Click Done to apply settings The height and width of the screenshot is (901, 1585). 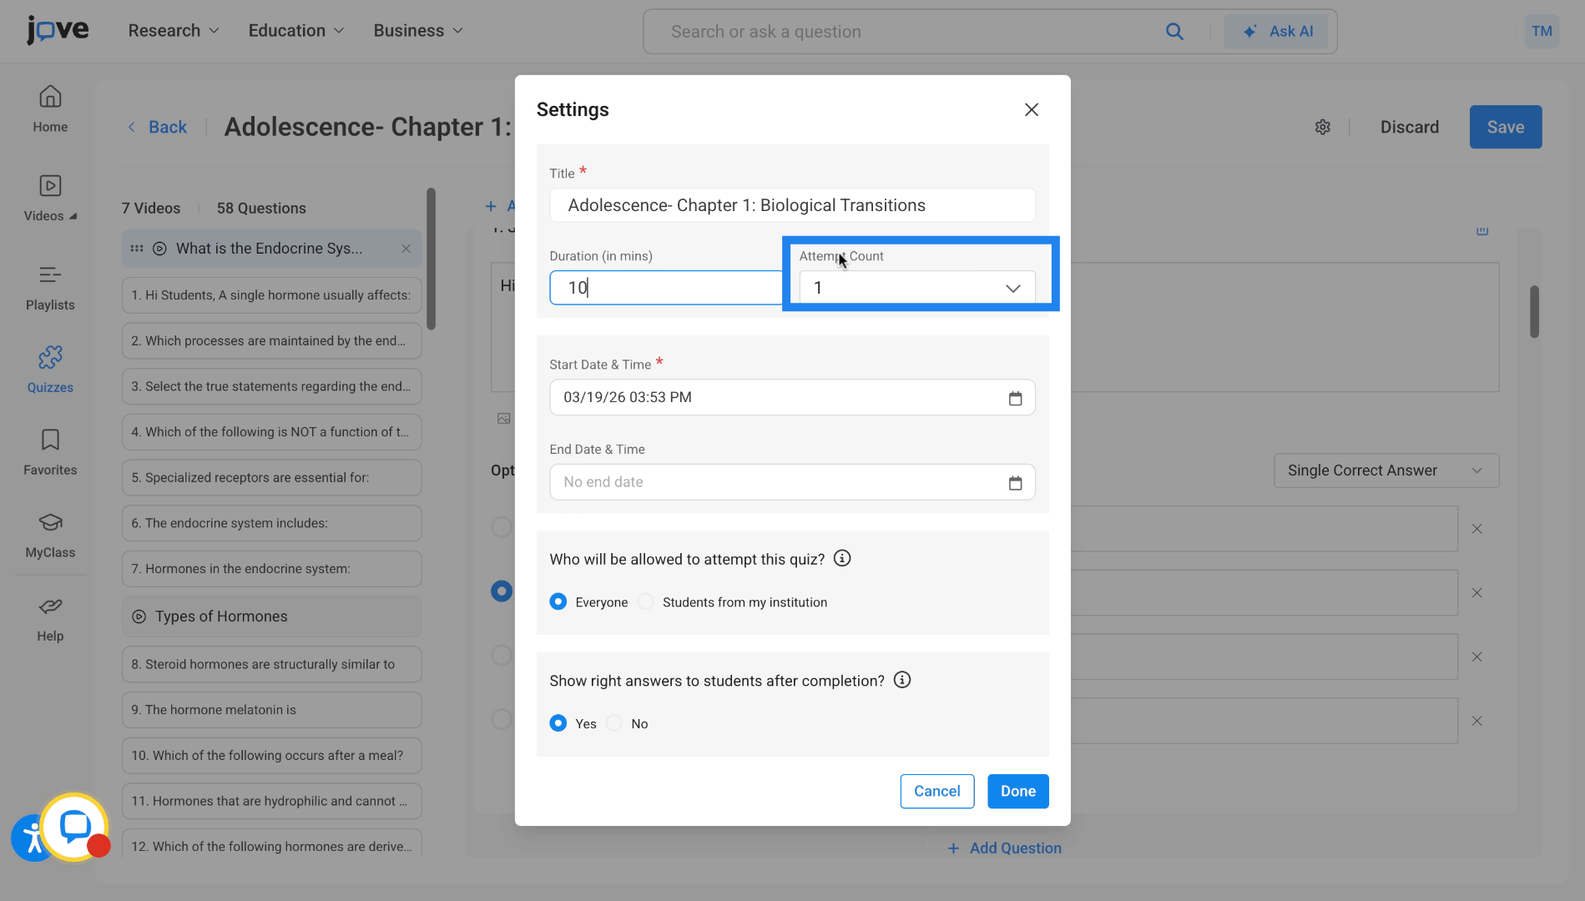pos(1017,791)
